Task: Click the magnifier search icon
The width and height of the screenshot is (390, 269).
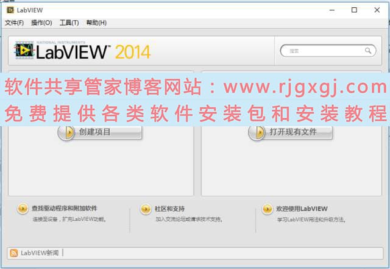Action: tap(368, 51)
